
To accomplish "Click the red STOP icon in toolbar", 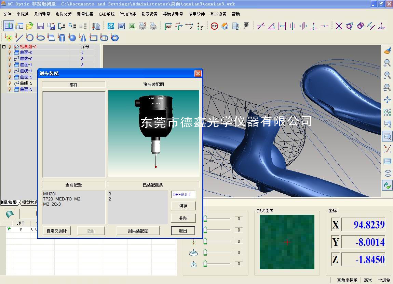I will pyautogui.click(x=214, y=26).
